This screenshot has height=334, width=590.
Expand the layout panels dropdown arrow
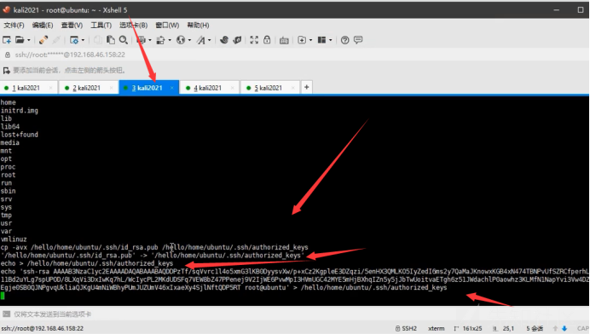(330, 40)
